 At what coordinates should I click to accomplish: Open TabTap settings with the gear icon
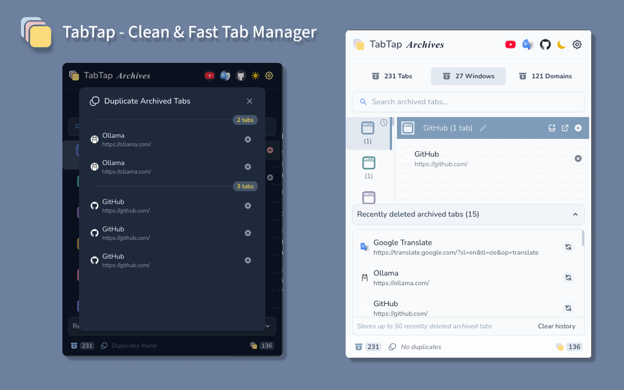tap(577, 44)
